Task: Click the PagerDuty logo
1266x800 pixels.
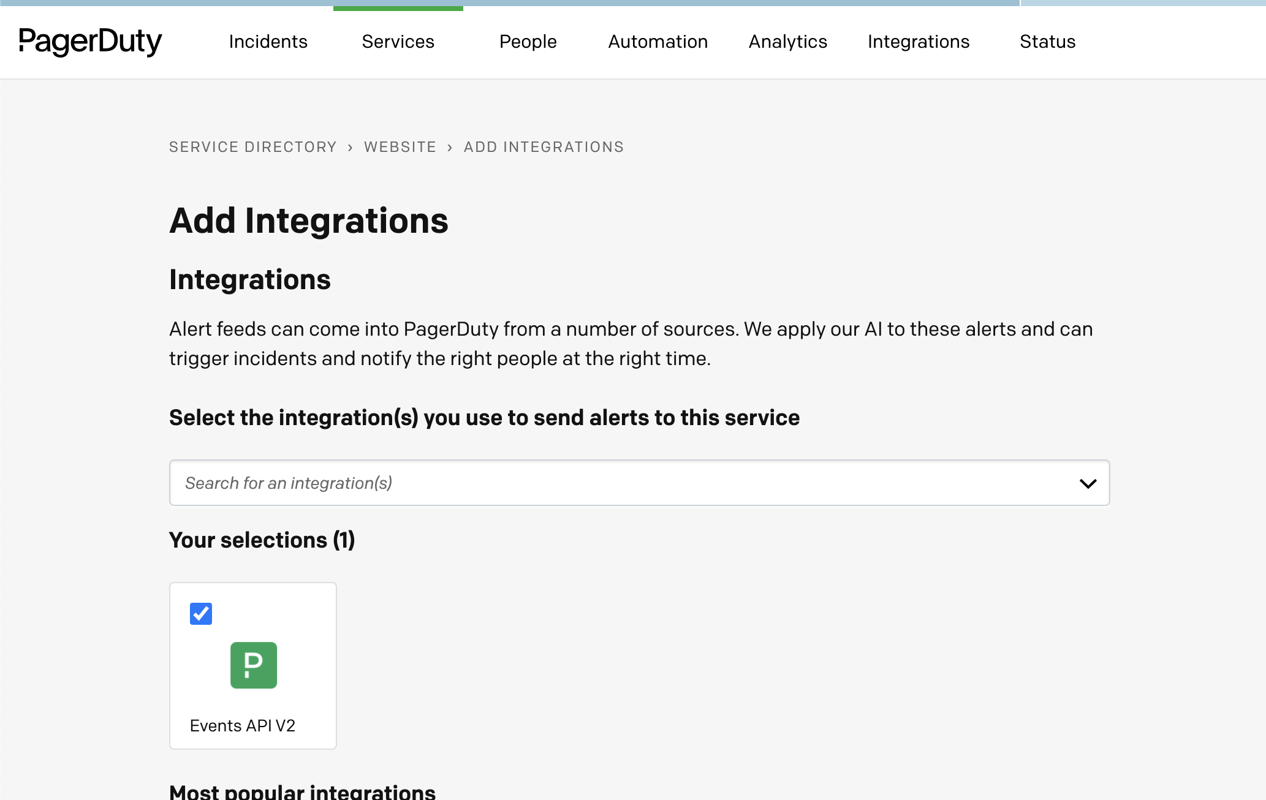Action: 90,42
